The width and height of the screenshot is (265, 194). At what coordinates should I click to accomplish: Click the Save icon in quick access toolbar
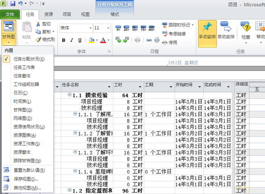point(13,3)
